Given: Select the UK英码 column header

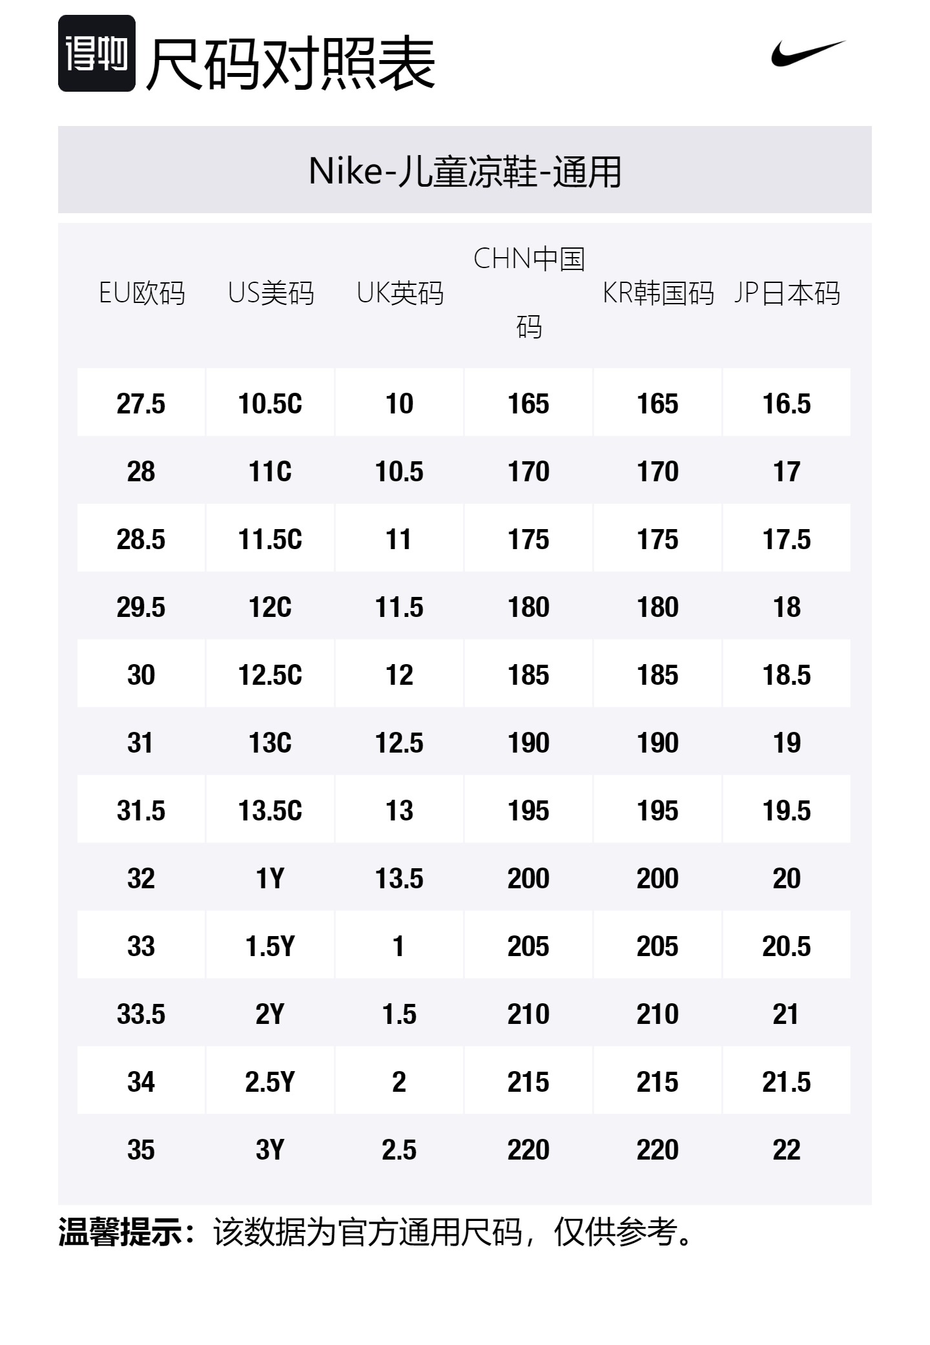Looking at the screenshot, I should [400, 293].
